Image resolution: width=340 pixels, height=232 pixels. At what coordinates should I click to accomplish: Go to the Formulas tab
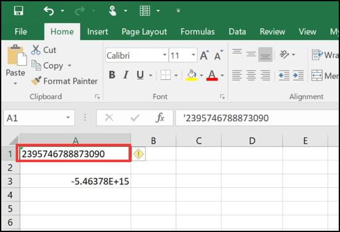pyautogui.click(x=198, y=32)
